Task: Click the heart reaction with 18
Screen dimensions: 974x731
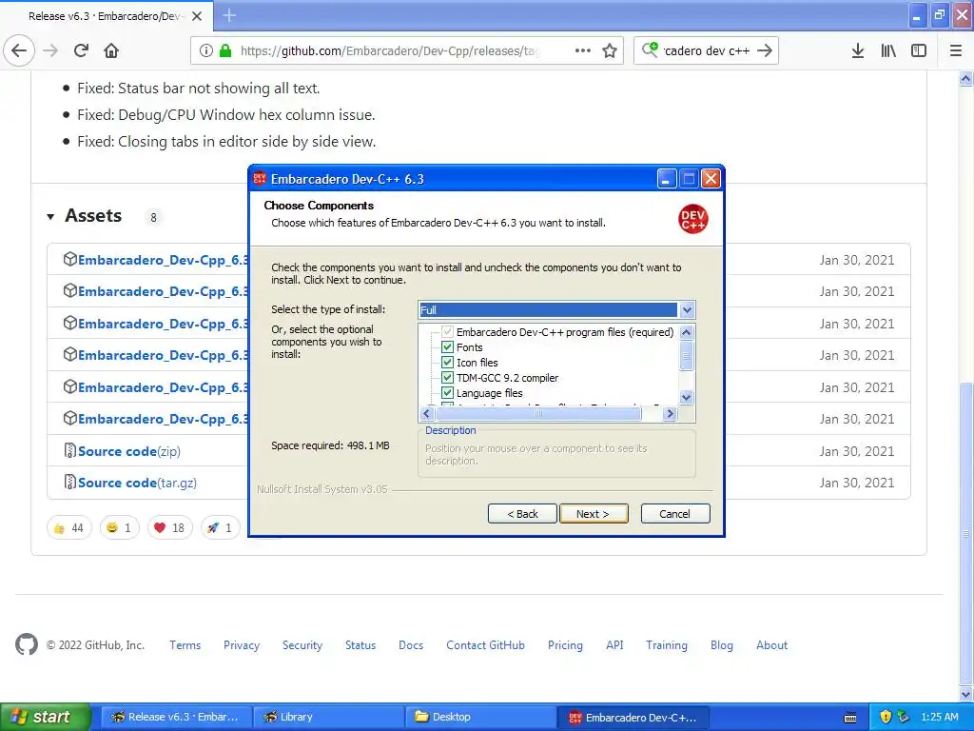Action: (x=169, y=527)
